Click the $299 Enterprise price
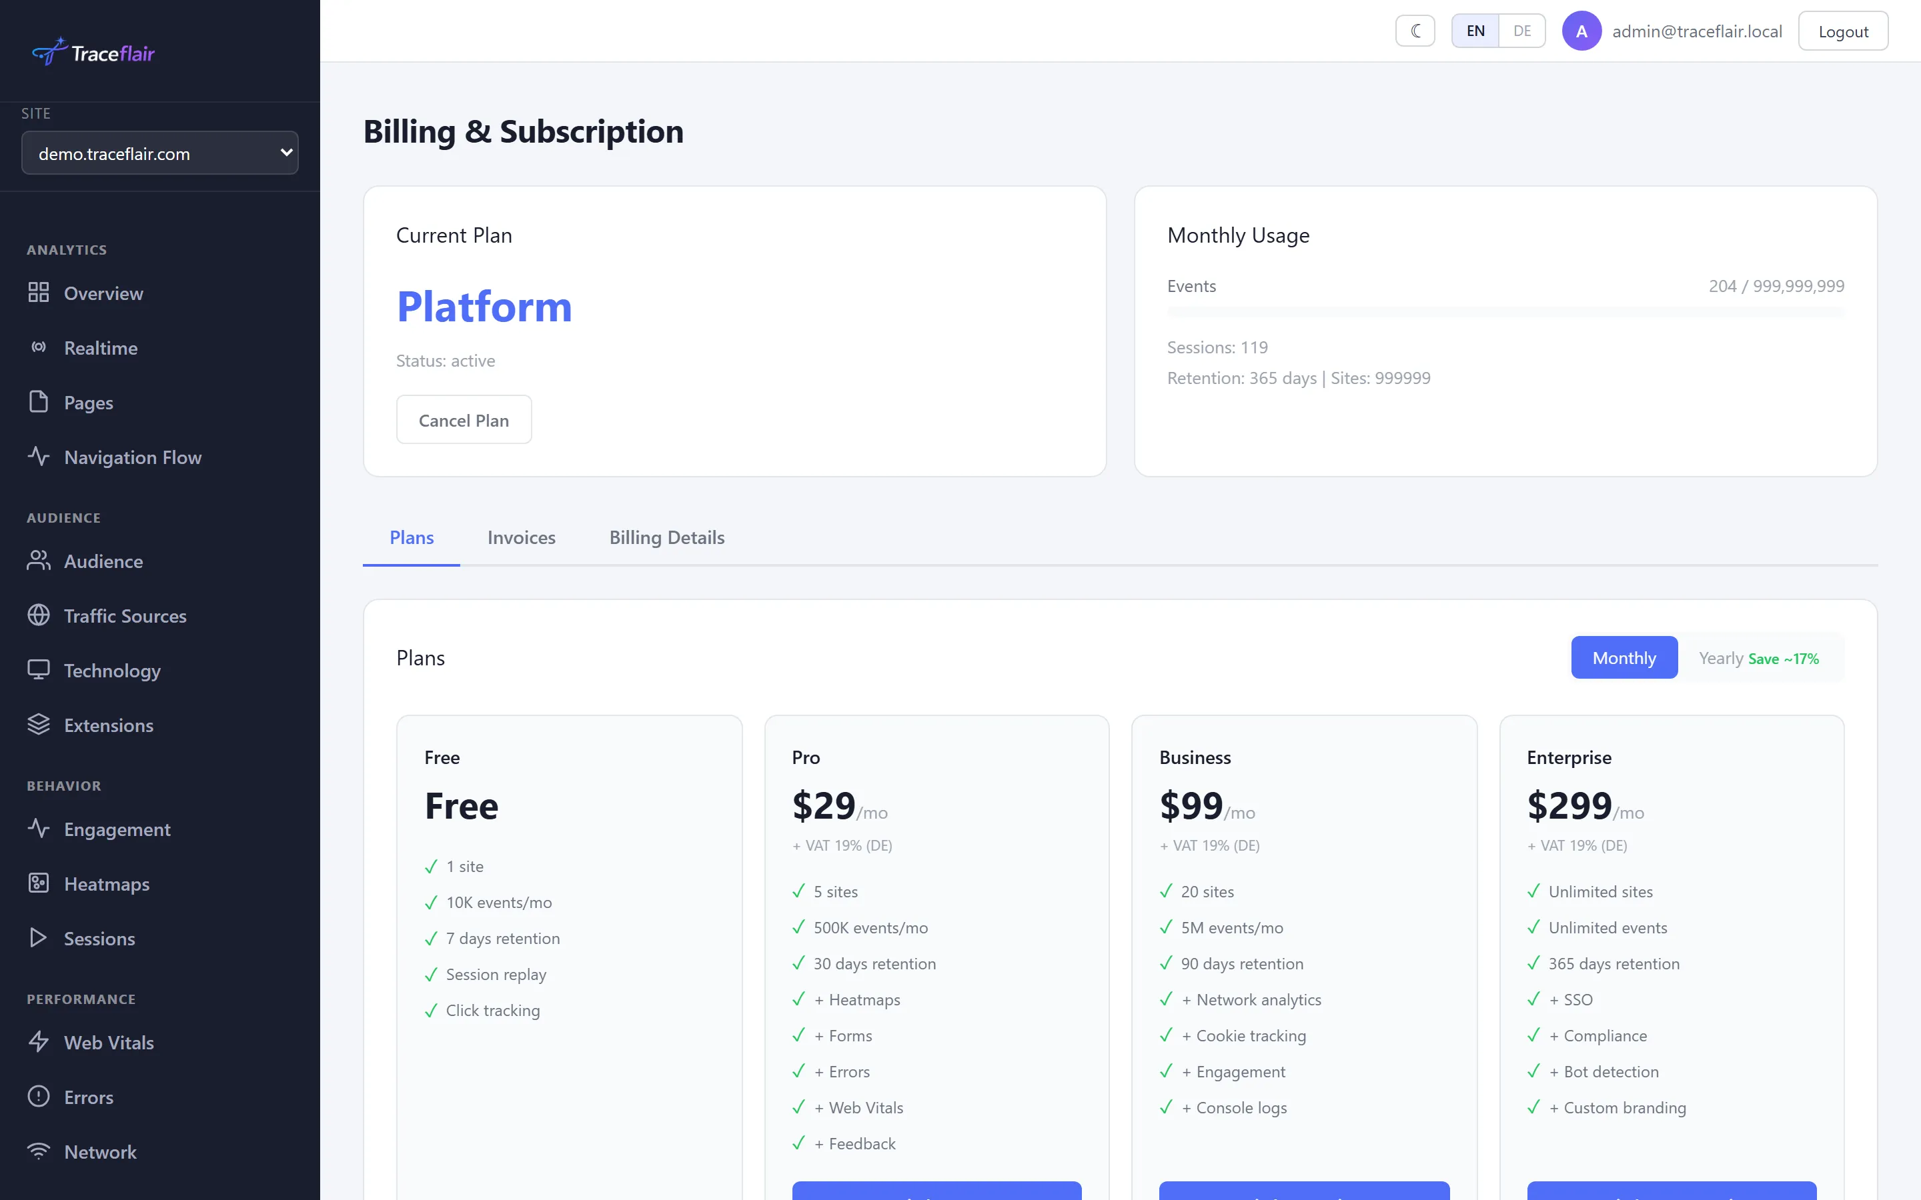 coord(1569,805)
